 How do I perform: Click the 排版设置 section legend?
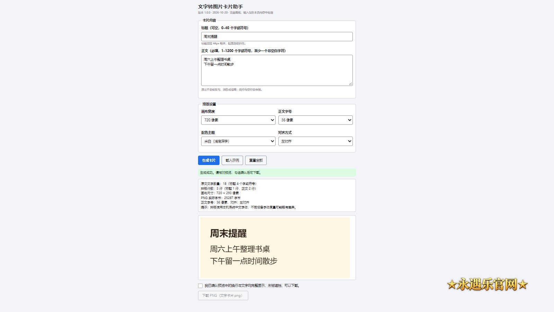(x=209, y=104)
